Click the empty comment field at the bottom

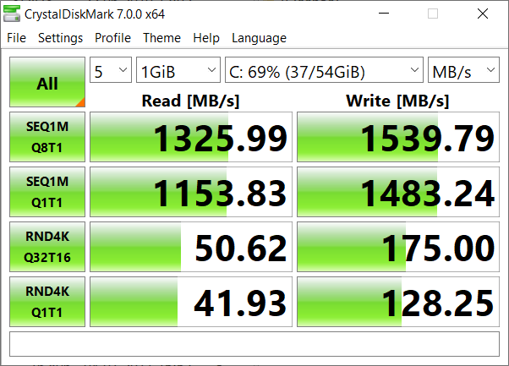click(x=254, y=344)
